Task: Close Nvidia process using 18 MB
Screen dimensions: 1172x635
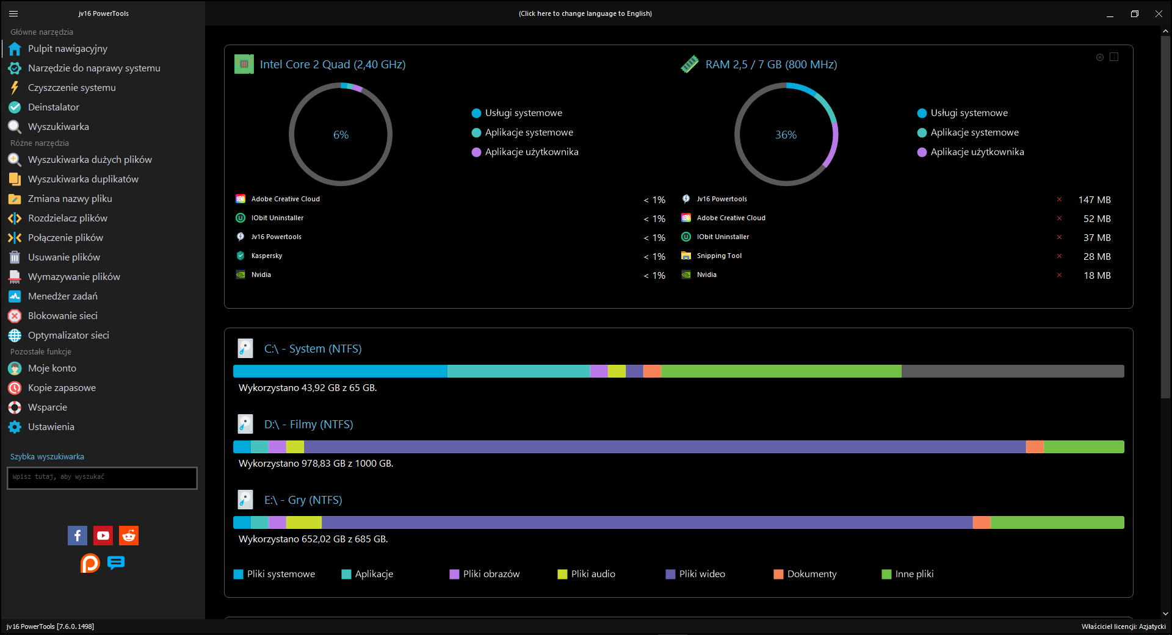Action: point(1059,275)
